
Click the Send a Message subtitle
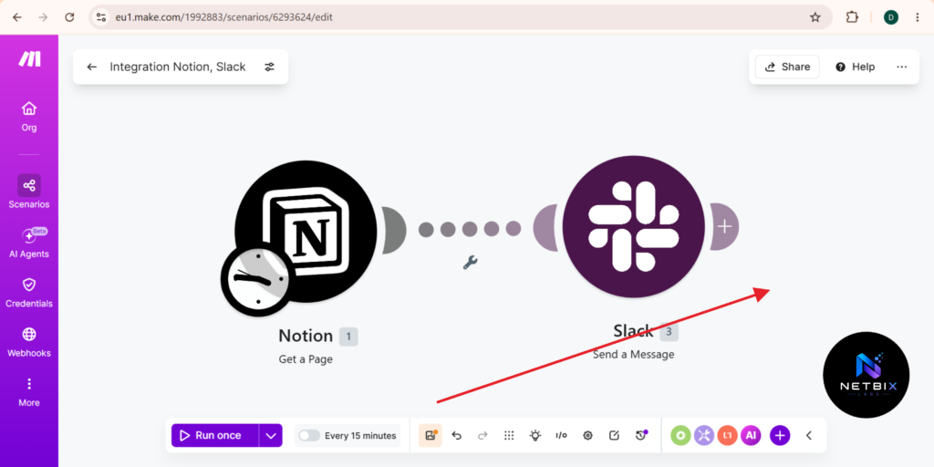coord(633,355)
